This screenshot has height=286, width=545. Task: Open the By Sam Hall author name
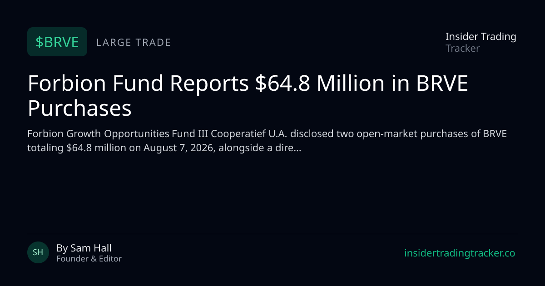(84, 248)
